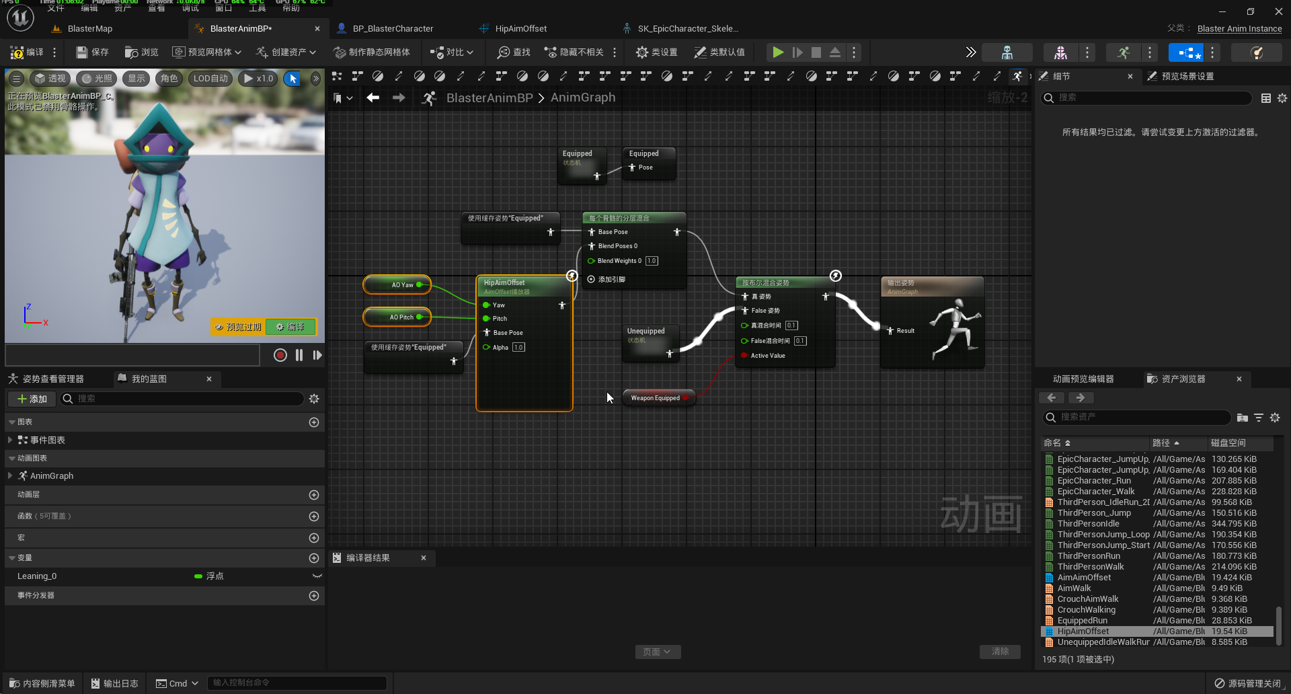This screenshot has height=694, width=1291.
Task: Switch to Animation editor mode icon
Action: coord(1124,52)
